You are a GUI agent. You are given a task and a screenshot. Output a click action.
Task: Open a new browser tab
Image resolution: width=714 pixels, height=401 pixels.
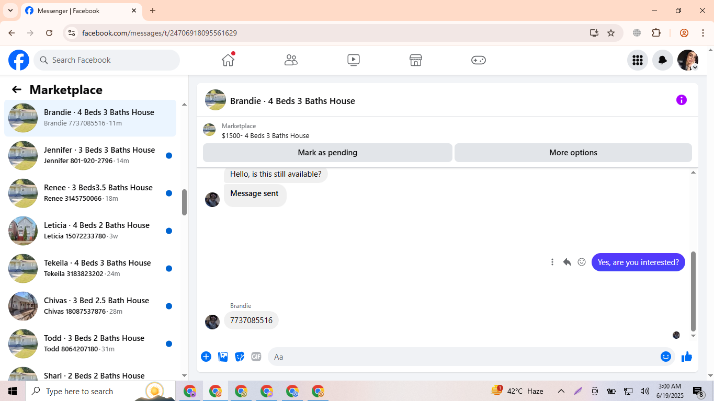(x=153, y=10)
